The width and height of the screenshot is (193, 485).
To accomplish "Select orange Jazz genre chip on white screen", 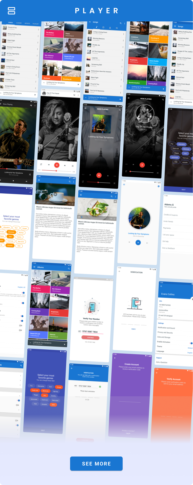I will pyautogui.click(x=10, y=236).
